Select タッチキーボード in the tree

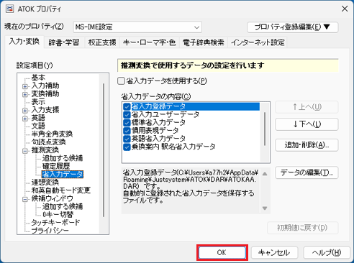pyautogui.click(x=55, y=223)
